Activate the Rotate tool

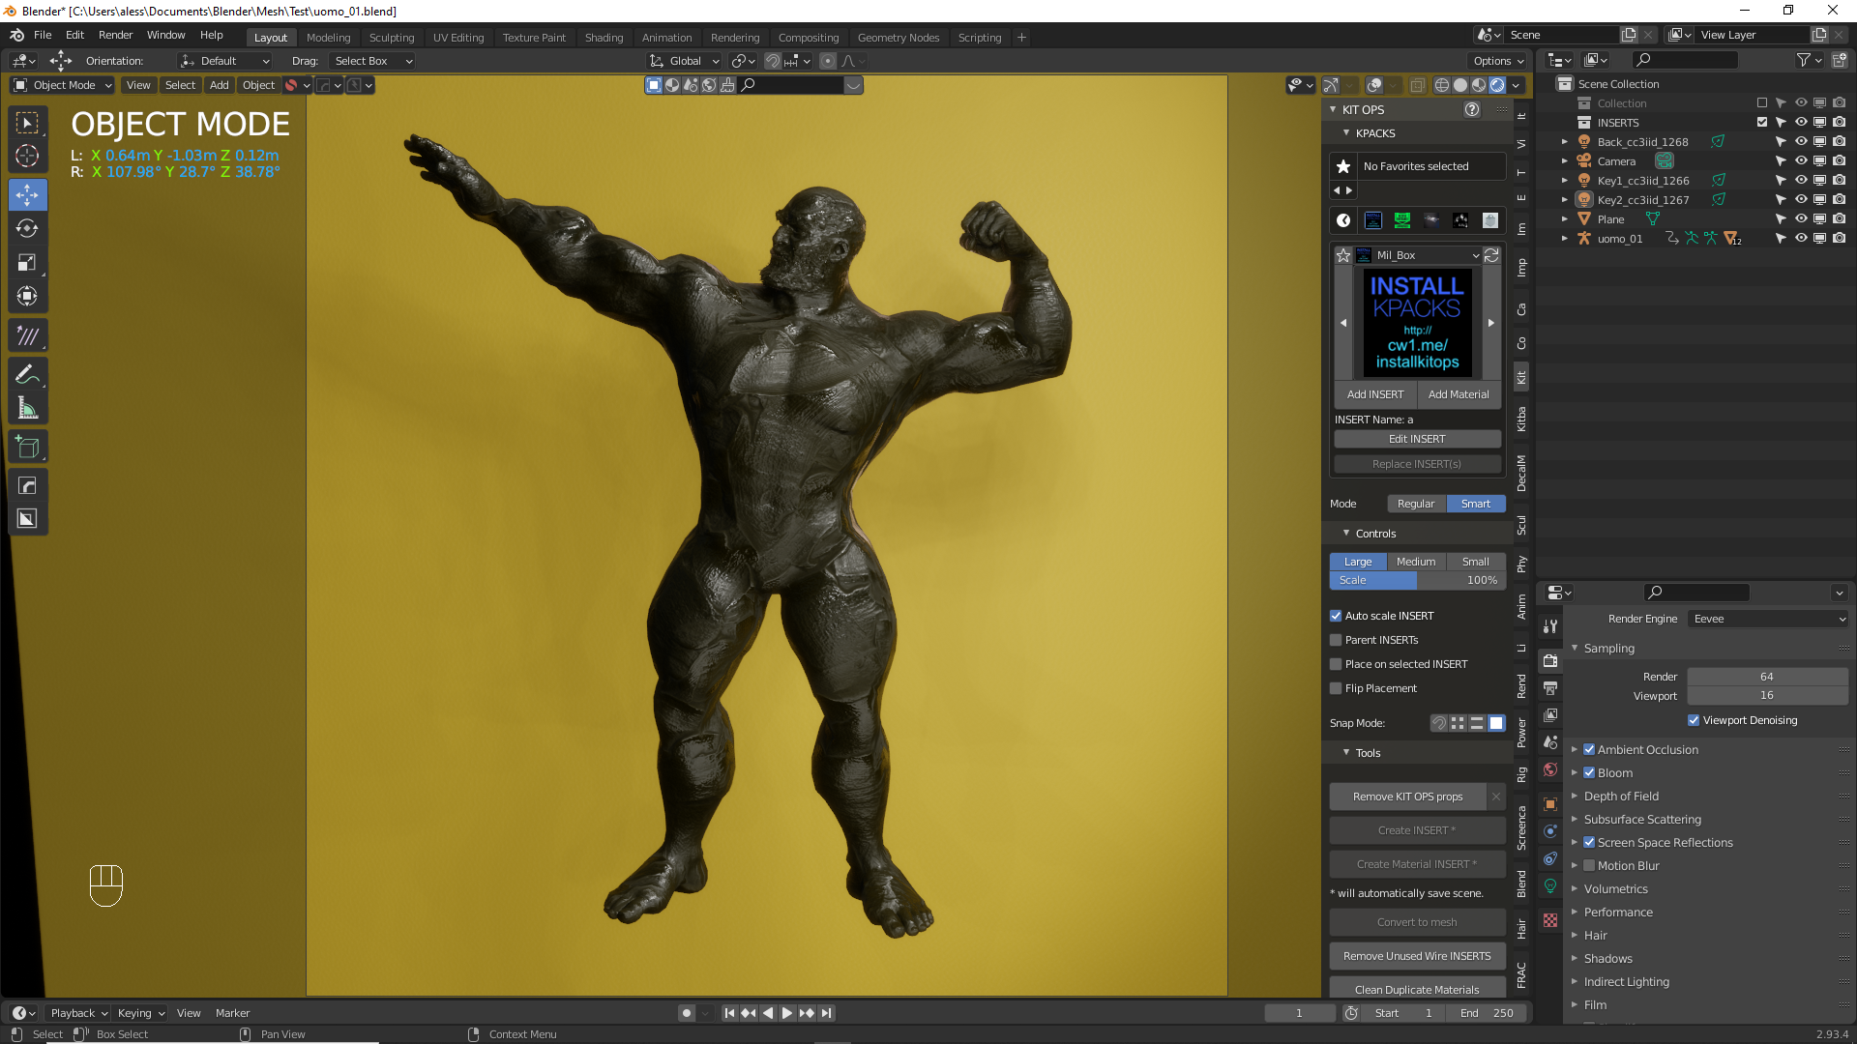(28, 228)
